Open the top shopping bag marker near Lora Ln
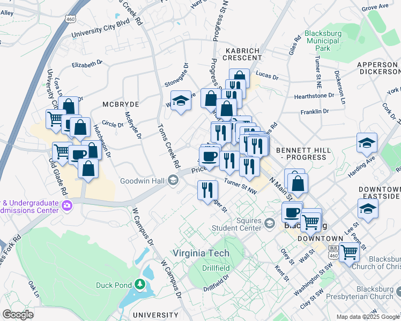Viewport: 401px width, 321px height. pyautogui.click(x=69, y=105)
